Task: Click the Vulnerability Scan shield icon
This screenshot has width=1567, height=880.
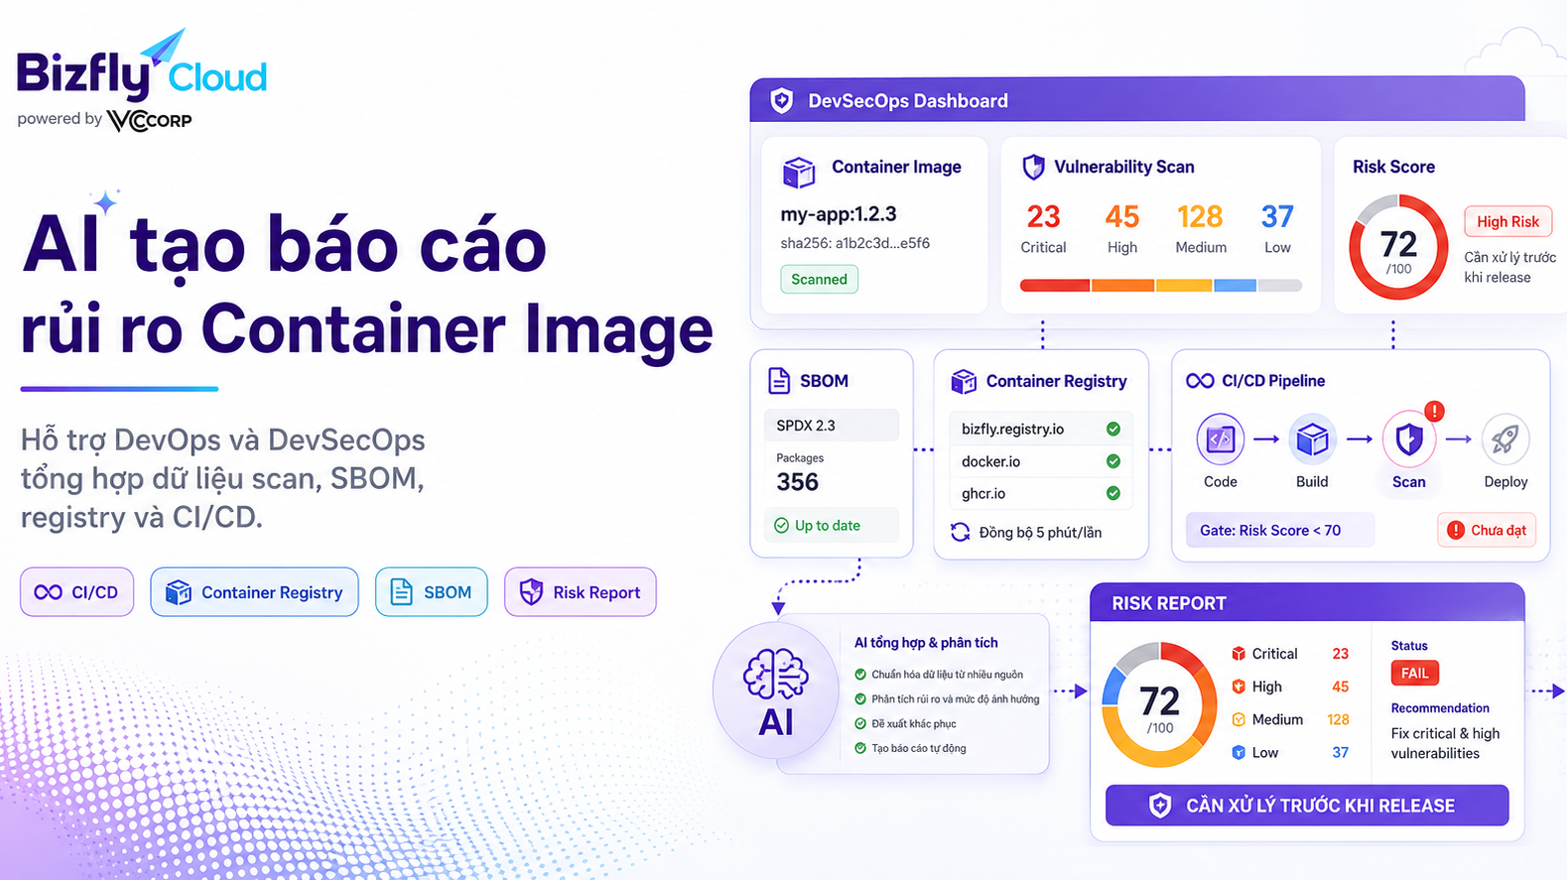Action: pos(1033,167)
